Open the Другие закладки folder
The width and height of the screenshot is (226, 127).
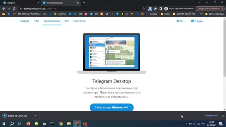[215, 14]
